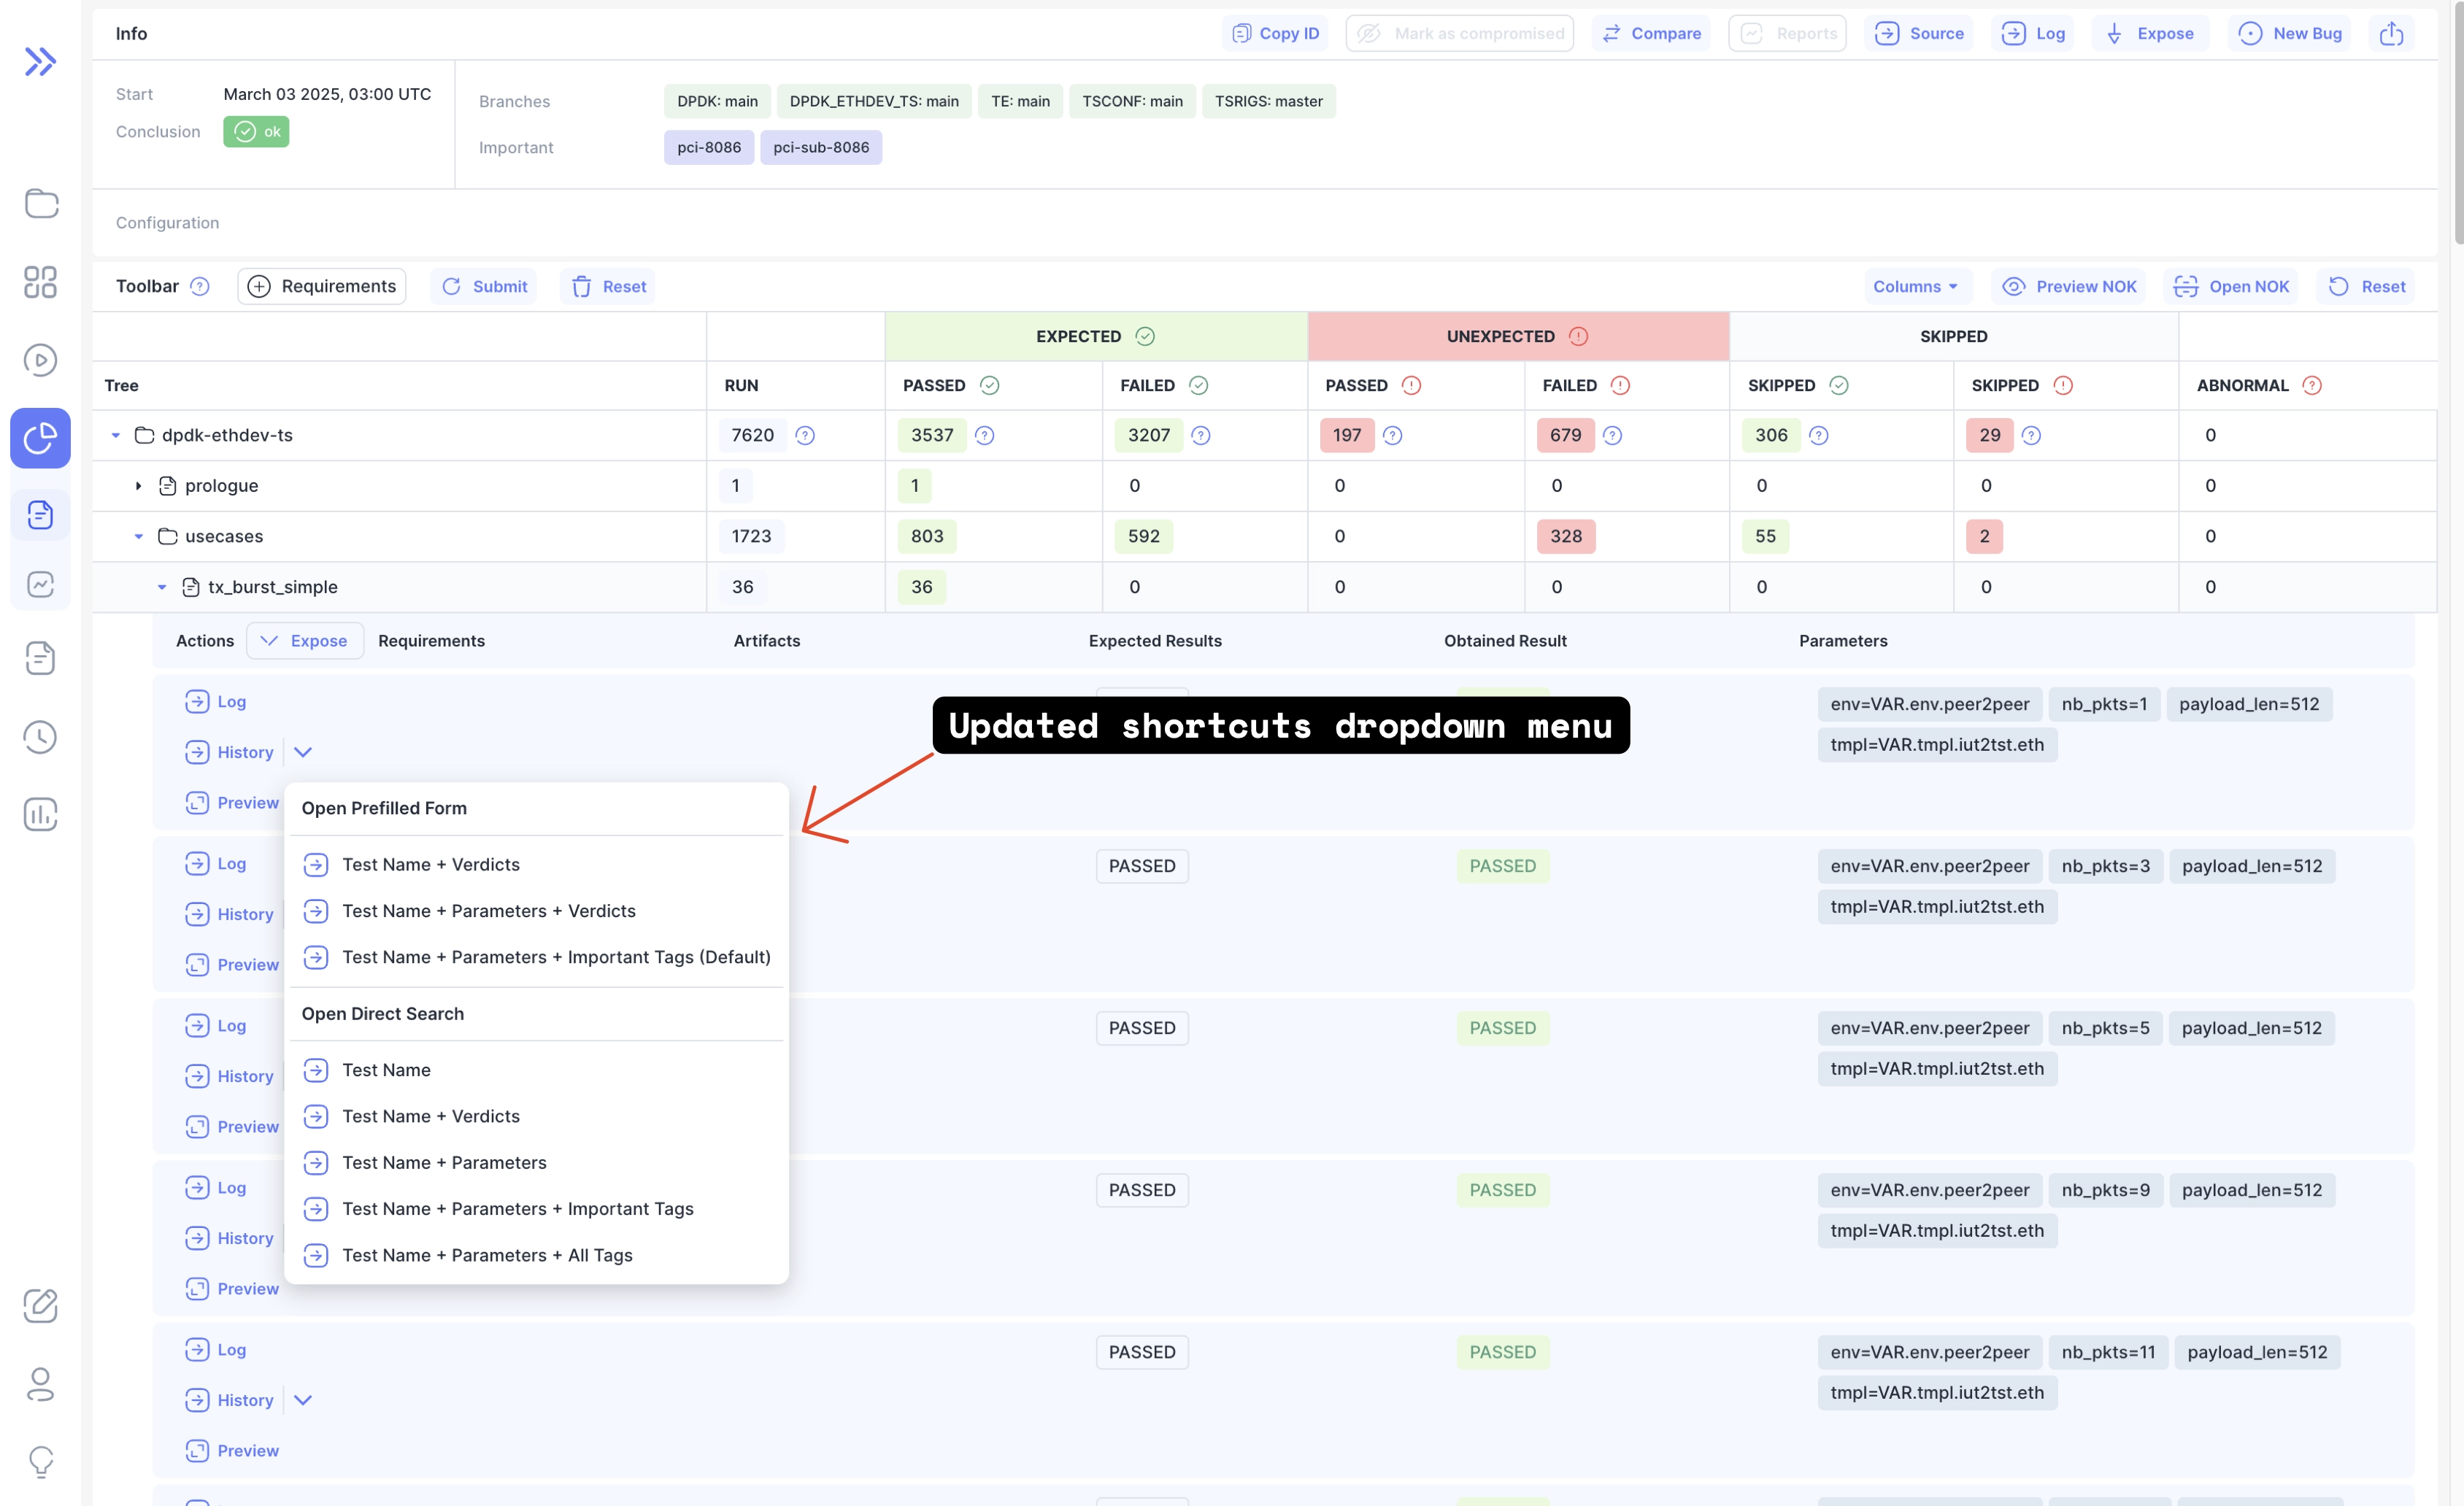
Task: Click the pci-8086 important tag
Action: 708,148
